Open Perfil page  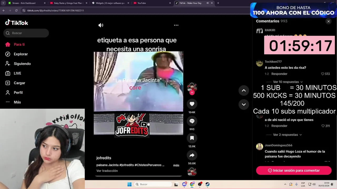14,92
